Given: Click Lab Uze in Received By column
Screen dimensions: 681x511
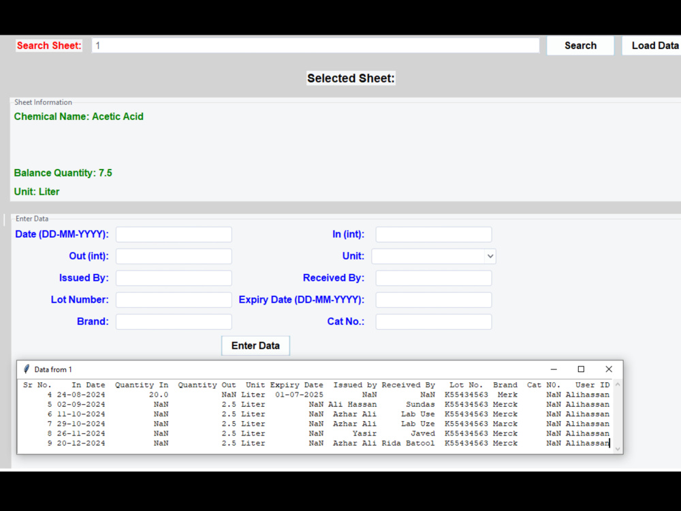Looking at the screenshot, I should tap(418, 424).
